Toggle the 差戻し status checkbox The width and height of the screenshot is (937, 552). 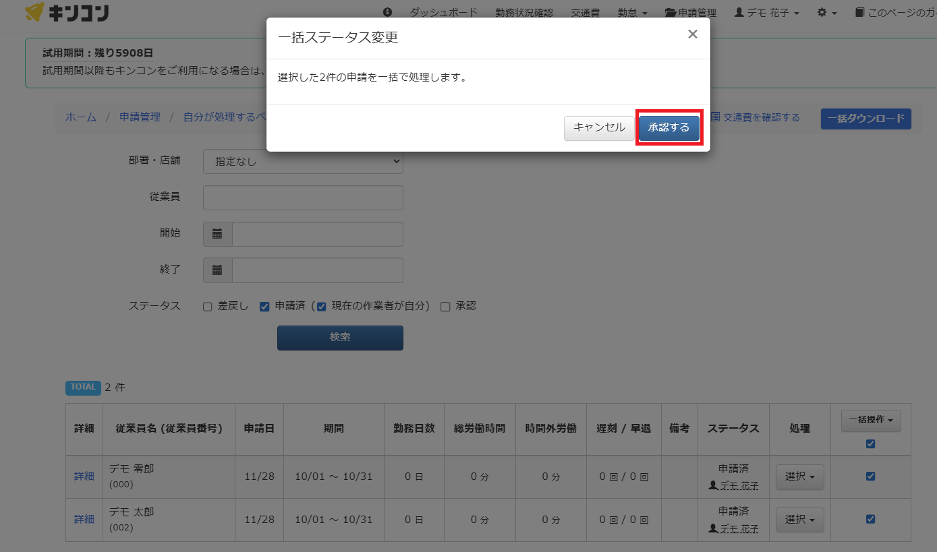[208, 307]
